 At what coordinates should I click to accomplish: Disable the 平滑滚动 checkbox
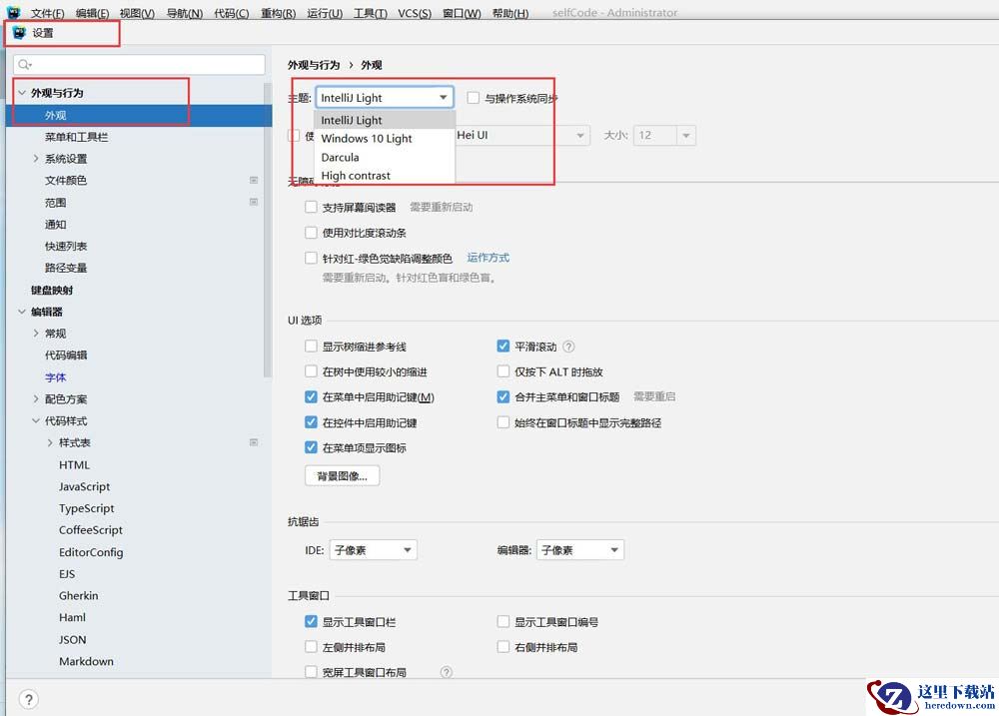coord(503,346)
